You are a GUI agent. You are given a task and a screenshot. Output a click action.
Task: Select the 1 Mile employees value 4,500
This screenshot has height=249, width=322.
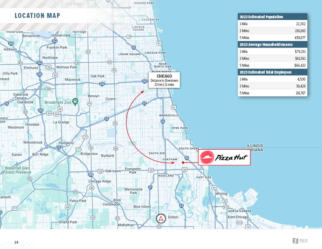[301, 79]
